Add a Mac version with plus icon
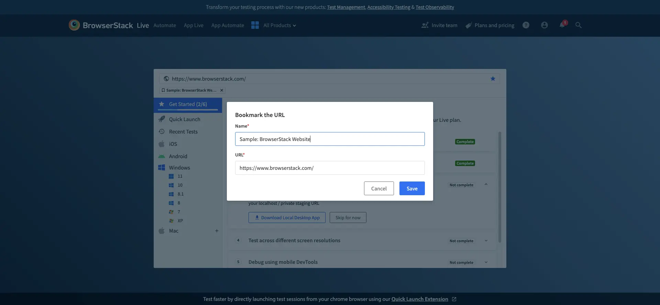This screenshot has width=660, height=305. (x=217, y=231)
